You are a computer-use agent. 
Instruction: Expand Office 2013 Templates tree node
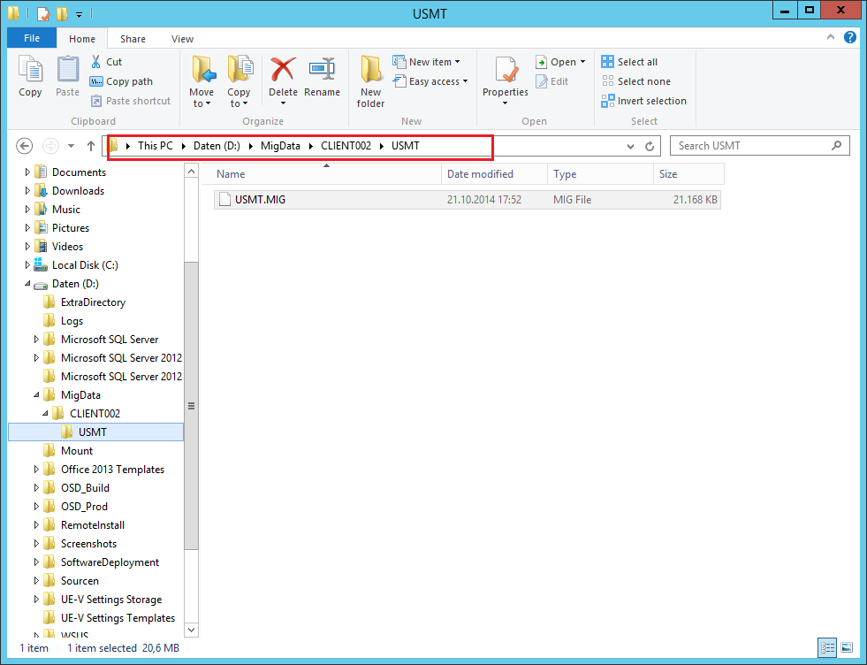36,470
